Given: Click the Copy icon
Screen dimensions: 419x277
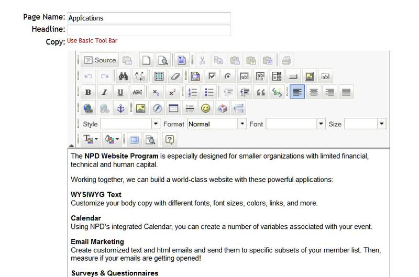Looking at the screenshot, I should click(x=218, y=60).
